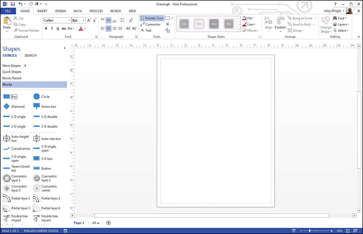
Task: Click the Save icon in quick access toolbar
Action: click(x=12, y=4)
